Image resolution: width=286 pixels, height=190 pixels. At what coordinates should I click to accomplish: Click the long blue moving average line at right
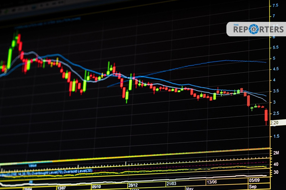click(x=219, y=61)
